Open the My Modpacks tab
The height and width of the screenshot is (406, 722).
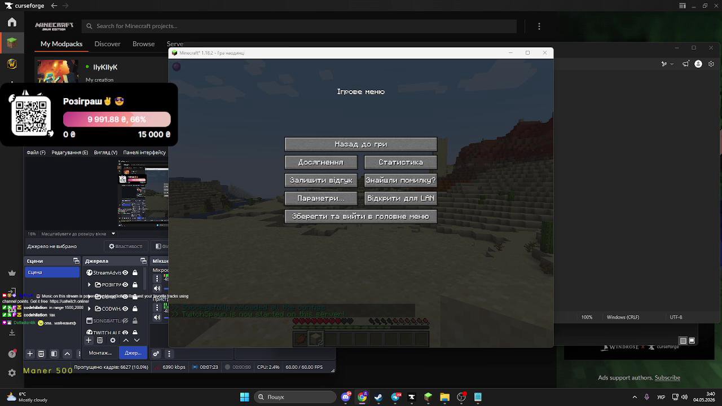pyautogui.click(x=61, y=43)
